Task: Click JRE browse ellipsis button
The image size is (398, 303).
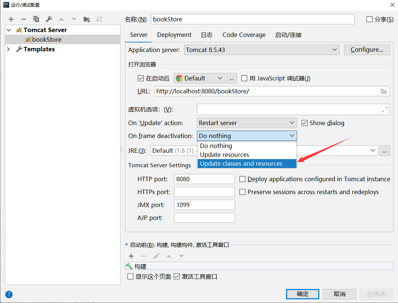Action: (385, 151)
